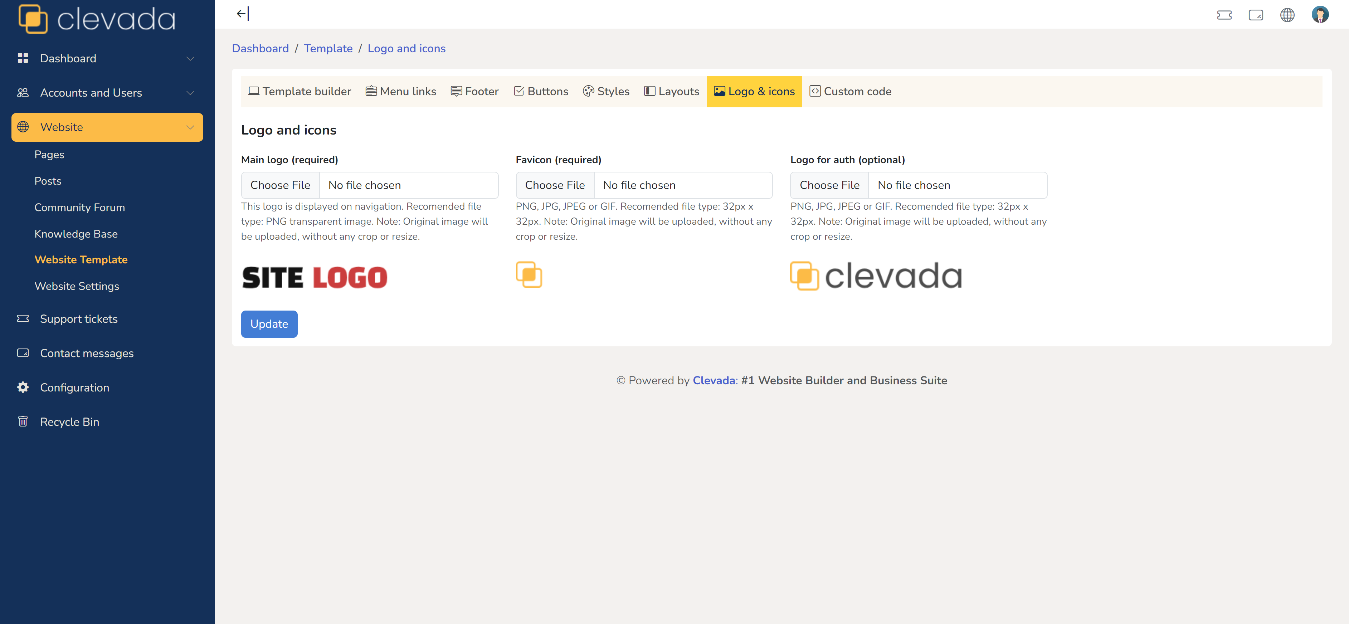Image resolution: width=1349 pixels, height=624 pixels.
Task: Click the Website globe icon in the sidebar
Action: point(23,127)
